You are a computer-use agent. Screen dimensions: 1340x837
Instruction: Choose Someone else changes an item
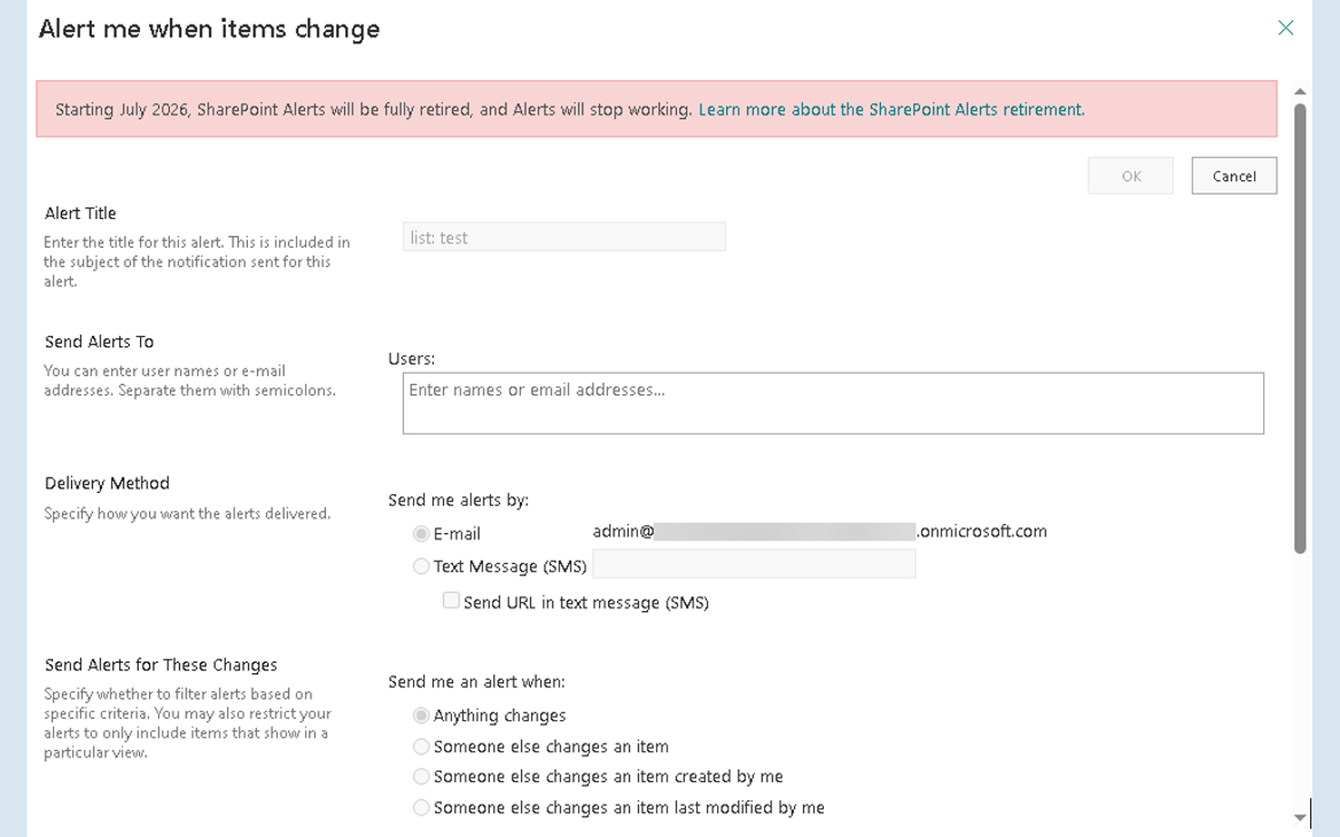[x=421, y=747]
